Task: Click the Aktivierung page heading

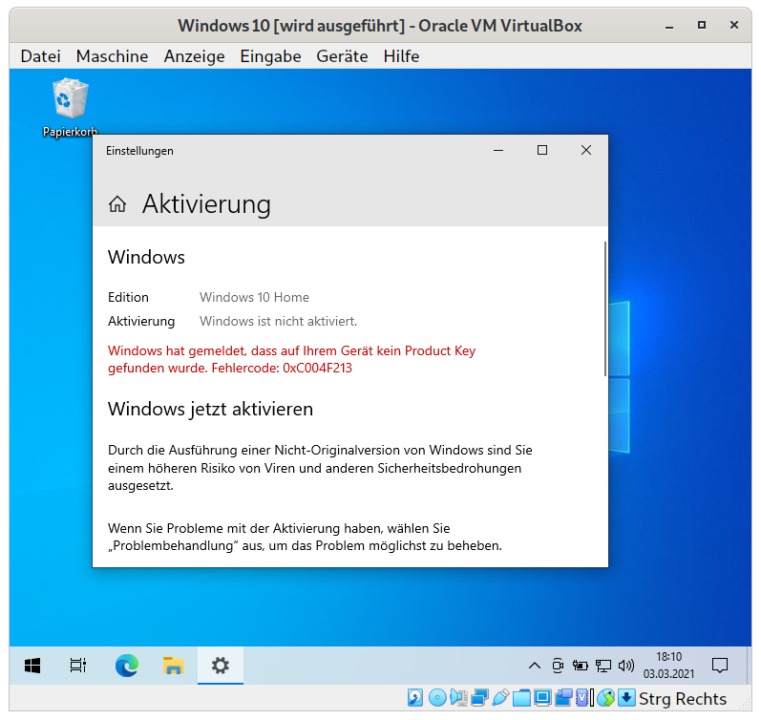Action: click(206, 204)
